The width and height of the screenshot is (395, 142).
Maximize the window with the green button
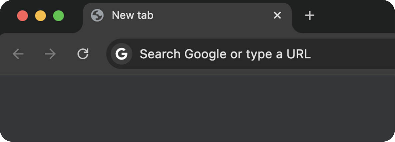tap(59, 16)
